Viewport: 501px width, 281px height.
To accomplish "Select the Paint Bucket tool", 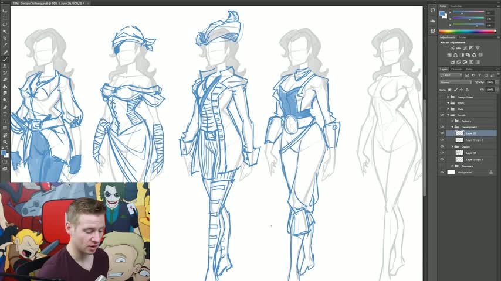I will (x=5, y=87).
